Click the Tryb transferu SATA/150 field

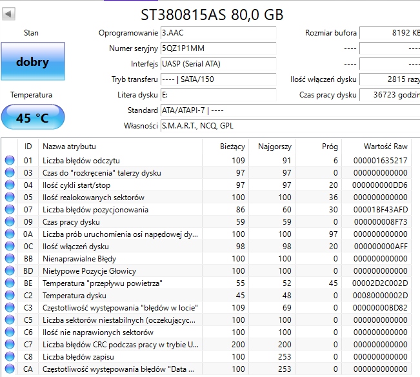point(218,79)
